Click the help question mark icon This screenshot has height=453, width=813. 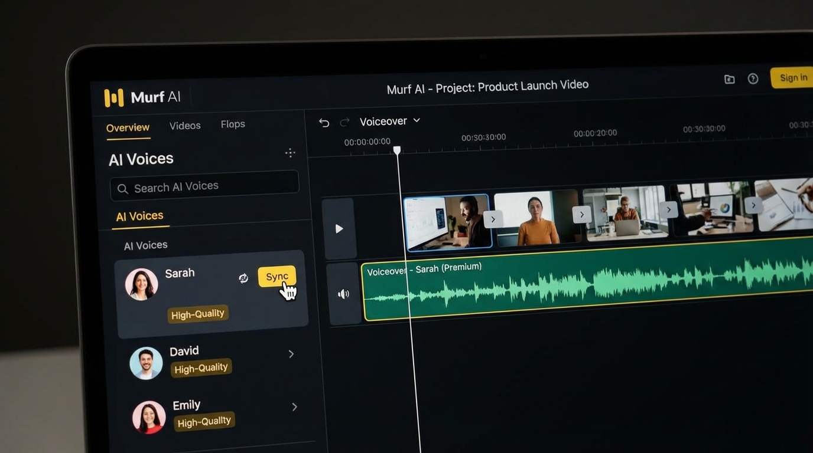click(753, 78)
